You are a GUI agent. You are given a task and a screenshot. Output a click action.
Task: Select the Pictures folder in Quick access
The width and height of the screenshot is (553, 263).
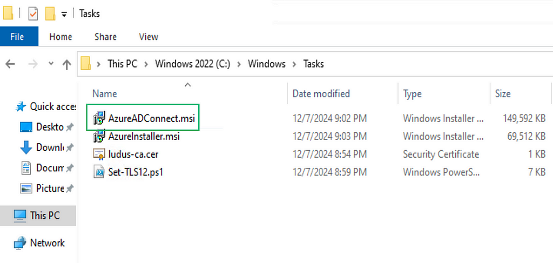coord(49,188)
